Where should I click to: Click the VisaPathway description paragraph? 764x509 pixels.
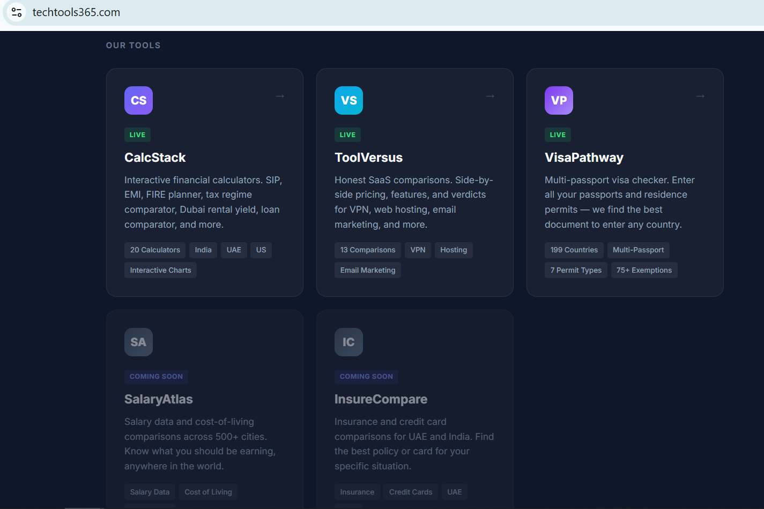620,202
